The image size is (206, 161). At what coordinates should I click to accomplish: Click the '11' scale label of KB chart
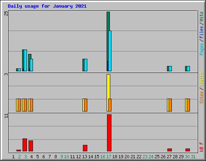click(x=6, y=116)
